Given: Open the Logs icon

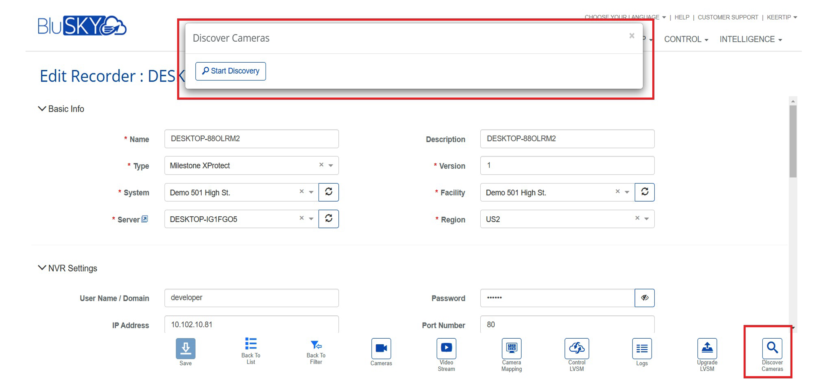Looking at the screenshot, I should click(x=641, y=348).
